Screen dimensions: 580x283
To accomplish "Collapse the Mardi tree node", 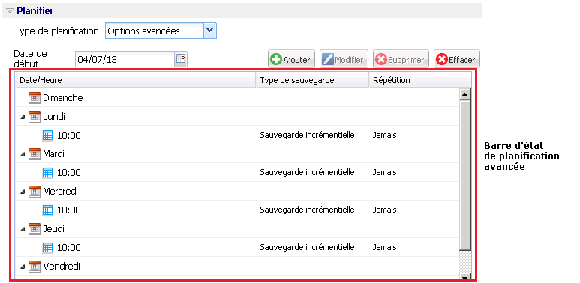I will tap(23, 154).
